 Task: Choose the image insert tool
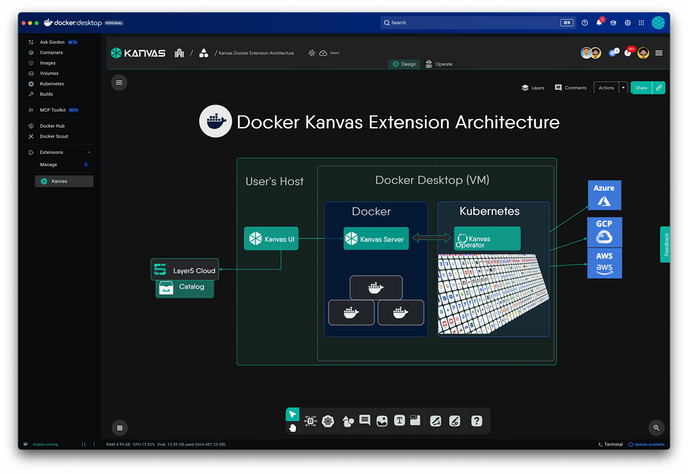pyautogui.click(x=382, y=421)
